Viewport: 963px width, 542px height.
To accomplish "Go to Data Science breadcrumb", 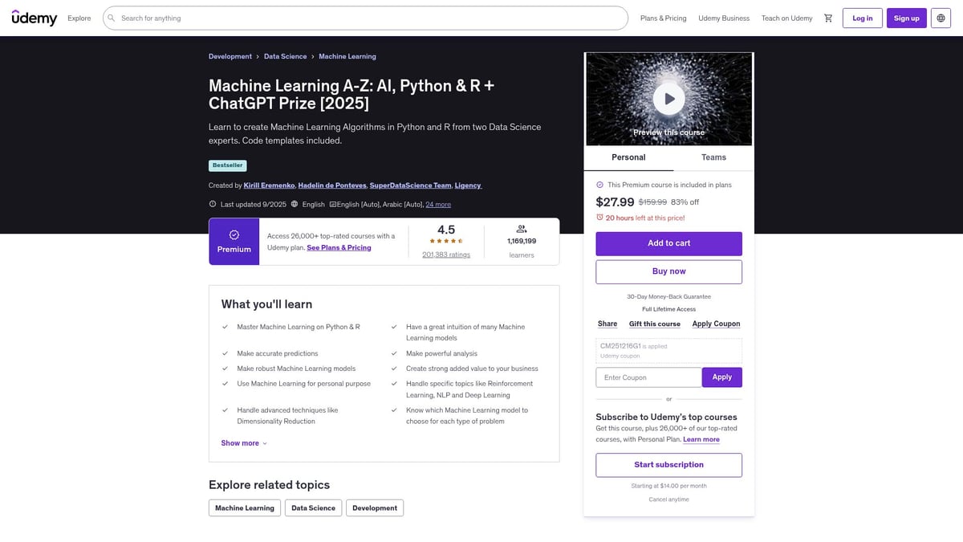I will click(286, 56).
